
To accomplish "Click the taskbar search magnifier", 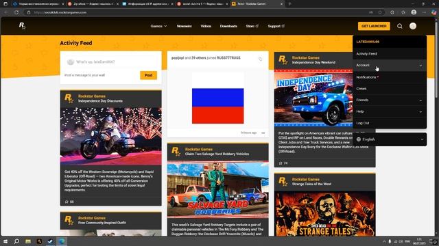I will tap(16, 241).
